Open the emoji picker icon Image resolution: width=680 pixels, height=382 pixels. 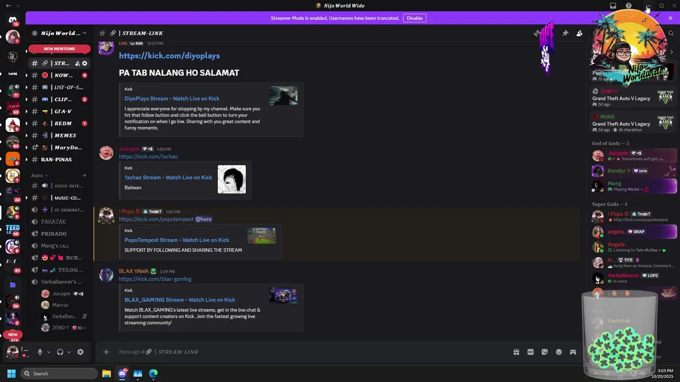click(559, 352)
